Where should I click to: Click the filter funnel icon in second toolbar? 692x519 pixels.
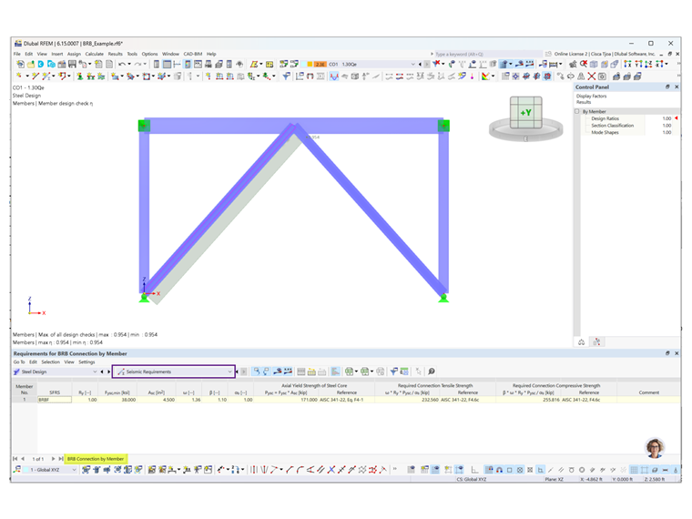286,76
